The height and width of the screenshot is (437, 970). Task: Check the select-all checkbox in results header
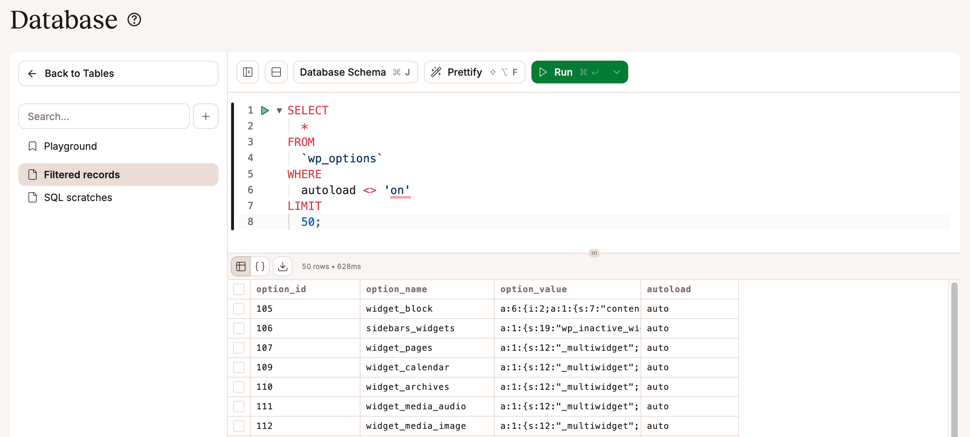[x=239, y=289]
